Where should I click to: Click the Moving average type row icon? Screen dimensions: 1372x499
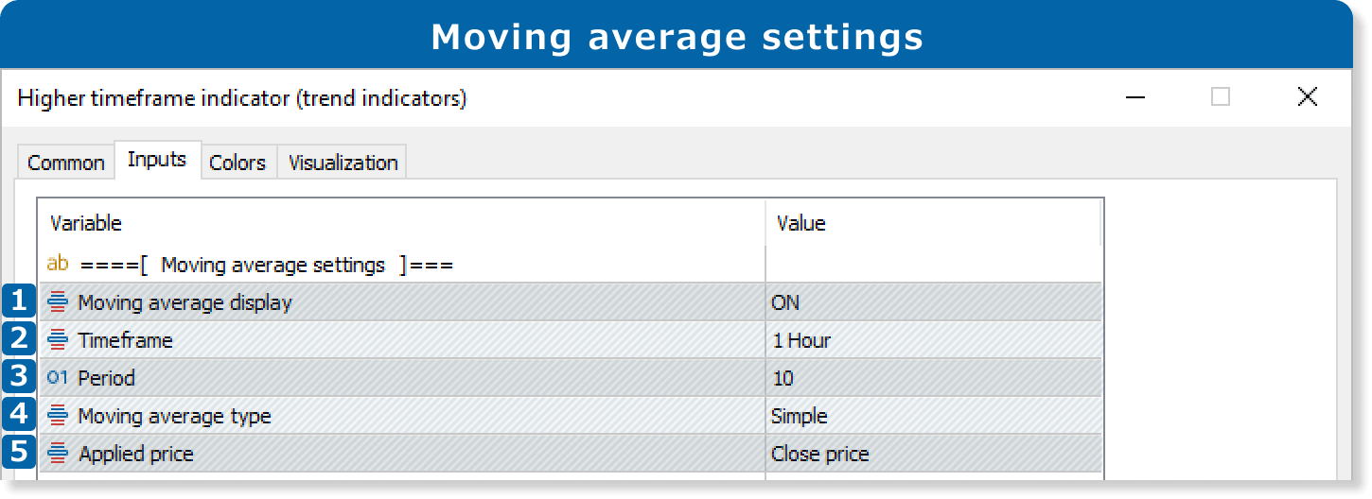58,416
